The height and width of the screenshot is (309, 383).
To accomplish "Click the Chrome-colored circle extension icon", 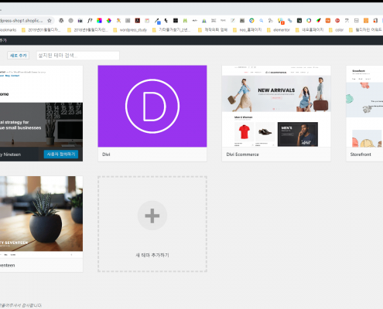I will pyautogui.click(x=251, y=21).
